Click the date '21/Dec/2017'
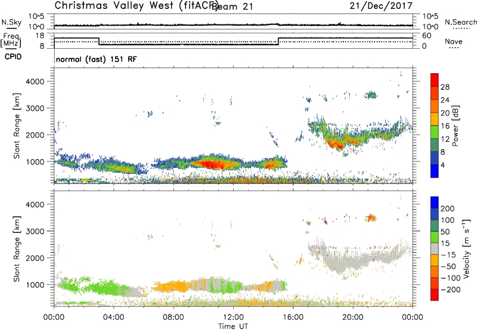Screen dimensions: 477x330 pos(381,5)
